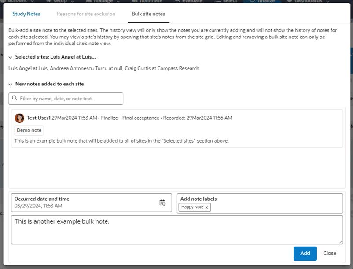Click Add to submit the bulk note
Viewport: 353px width, 269px height.
pos(305,253)
